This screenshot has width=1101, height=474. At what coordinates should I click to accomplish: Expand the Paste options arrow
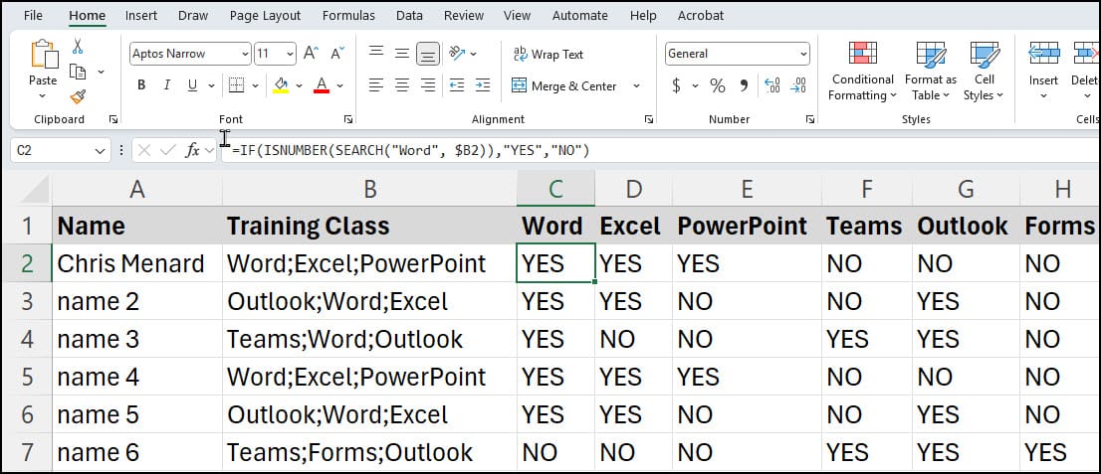tap(42, 96)
